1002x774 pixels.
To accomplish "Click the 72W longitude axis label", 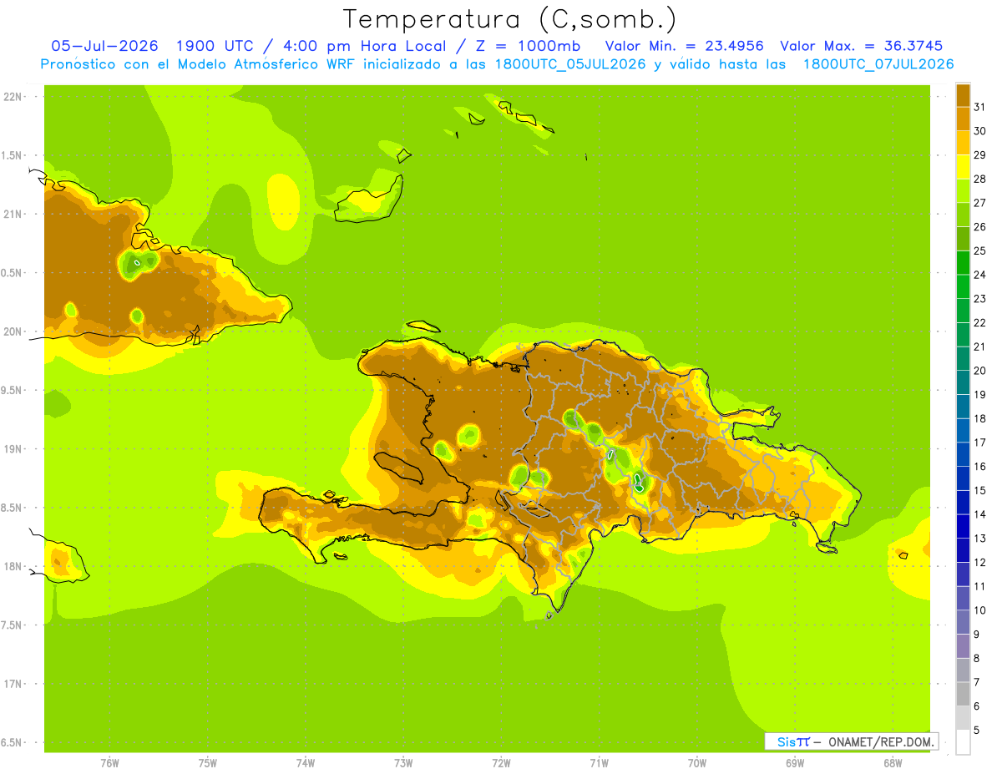I will click(501, 763).
